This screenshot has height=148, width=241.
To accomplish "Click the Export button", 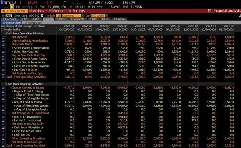I will click(57, 11).
